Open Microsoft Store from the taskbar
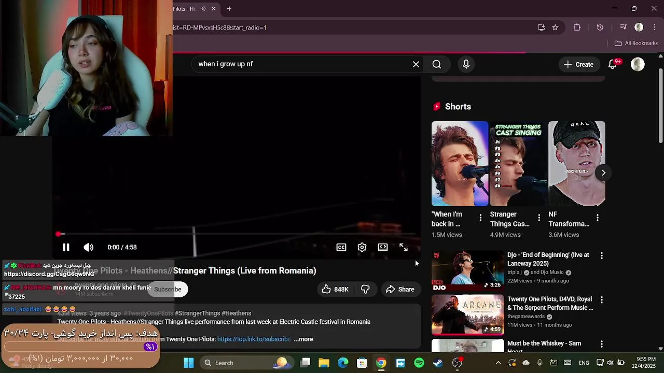 tap(362, 363)
